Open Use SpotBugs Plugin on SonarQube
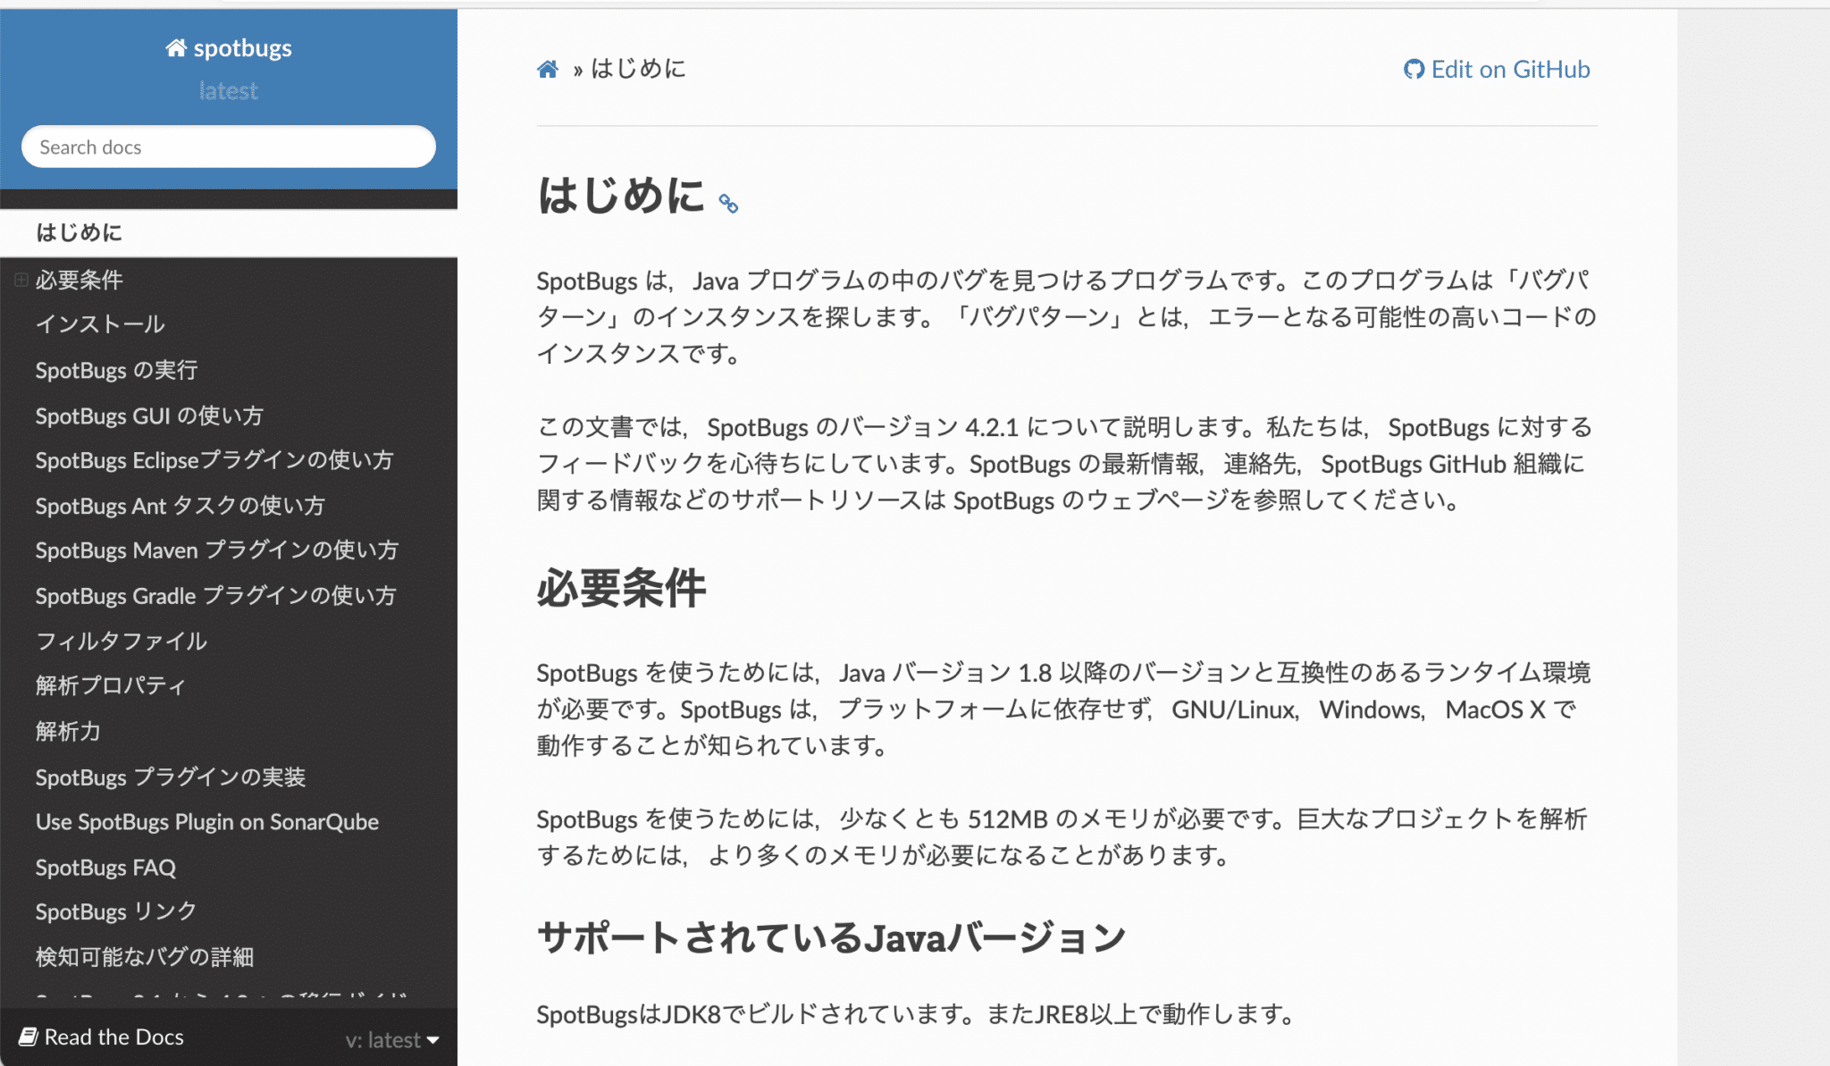Viewport: 1830px width, 1066px height. click(206, 822)
